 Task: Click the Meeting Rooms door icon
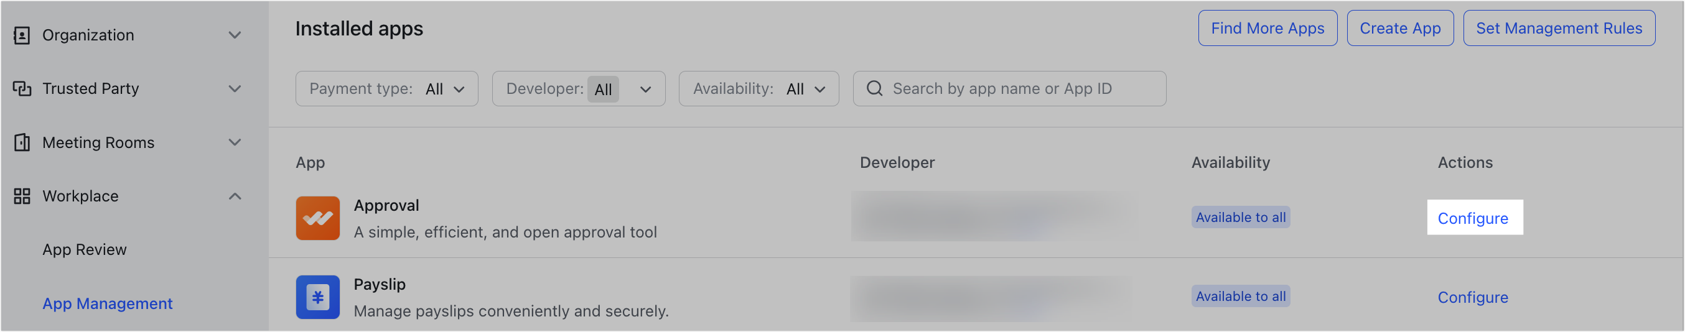click(22, 142)
